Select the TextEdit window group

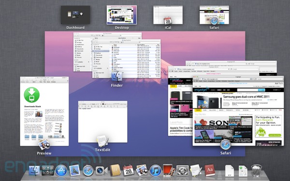click(x=102, y=122)
